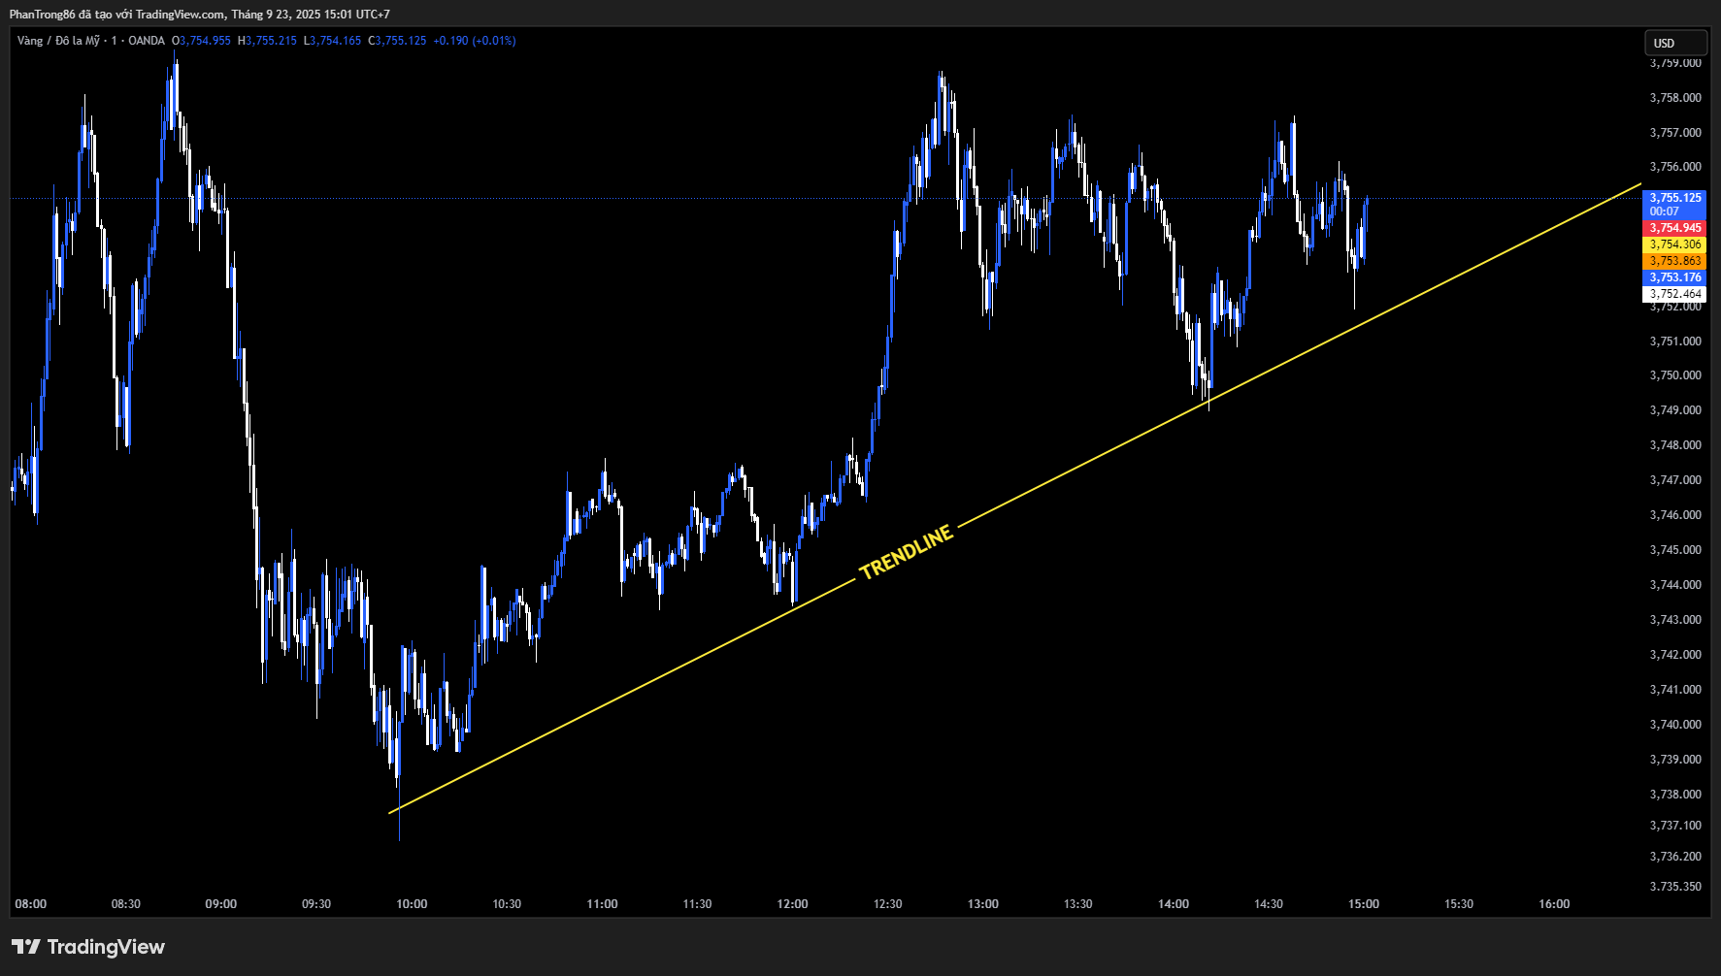This screenshot has width=1721, height=976.
Task: Click the 10:00 time axis label
Action: [412, 904]
